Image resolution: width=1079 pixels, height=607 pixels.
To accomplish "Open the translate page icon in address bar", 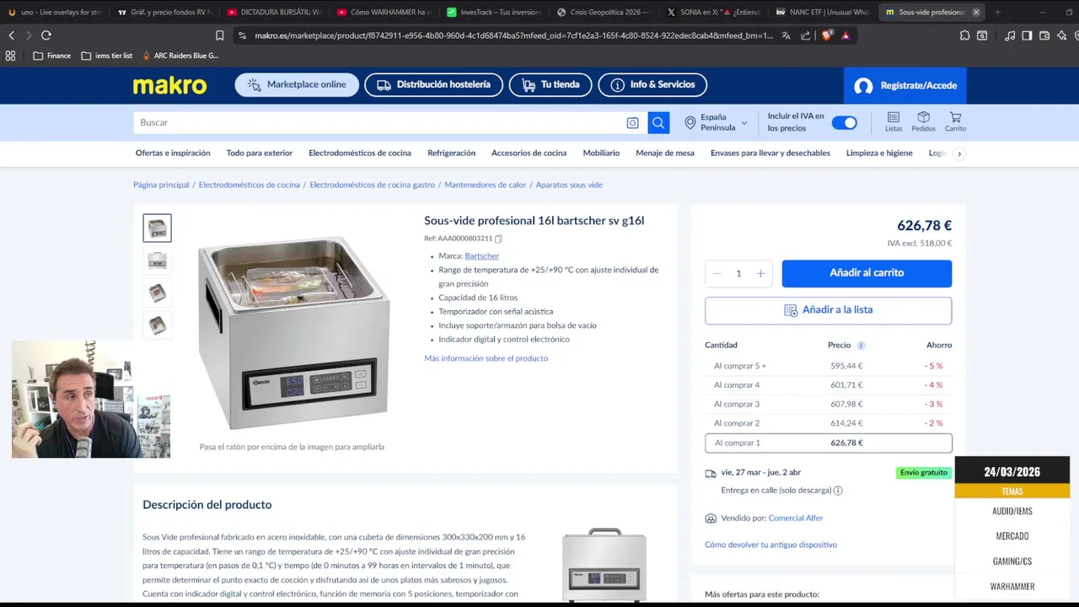I will coord(786,35).
